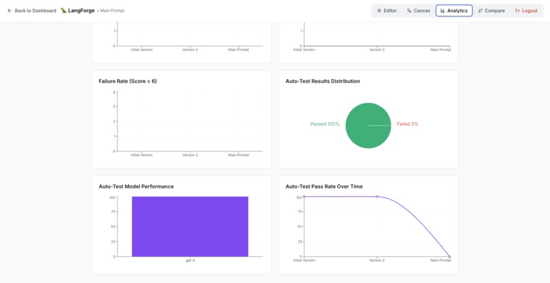This screenshot has width=550, height=283.
Task: Click the Main Prompt point on pass rate line
Action: 450,256
